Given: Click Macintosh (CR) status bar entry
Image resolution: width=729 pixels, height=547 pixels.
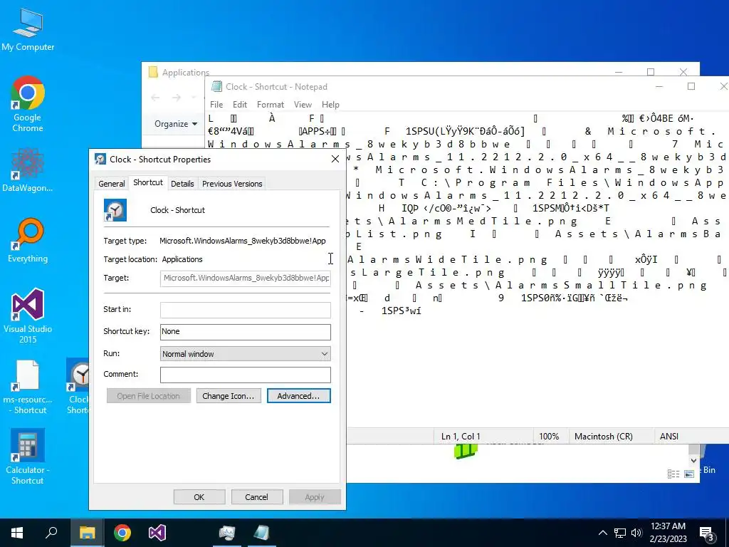Looking at the screenshot, I should point(603,437).
